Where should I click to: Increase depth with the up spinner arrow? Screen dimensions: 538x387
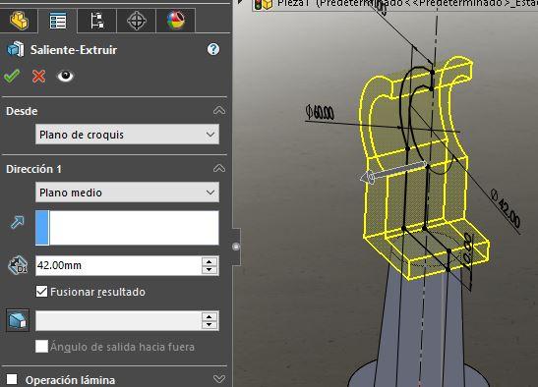coord(209,261)
